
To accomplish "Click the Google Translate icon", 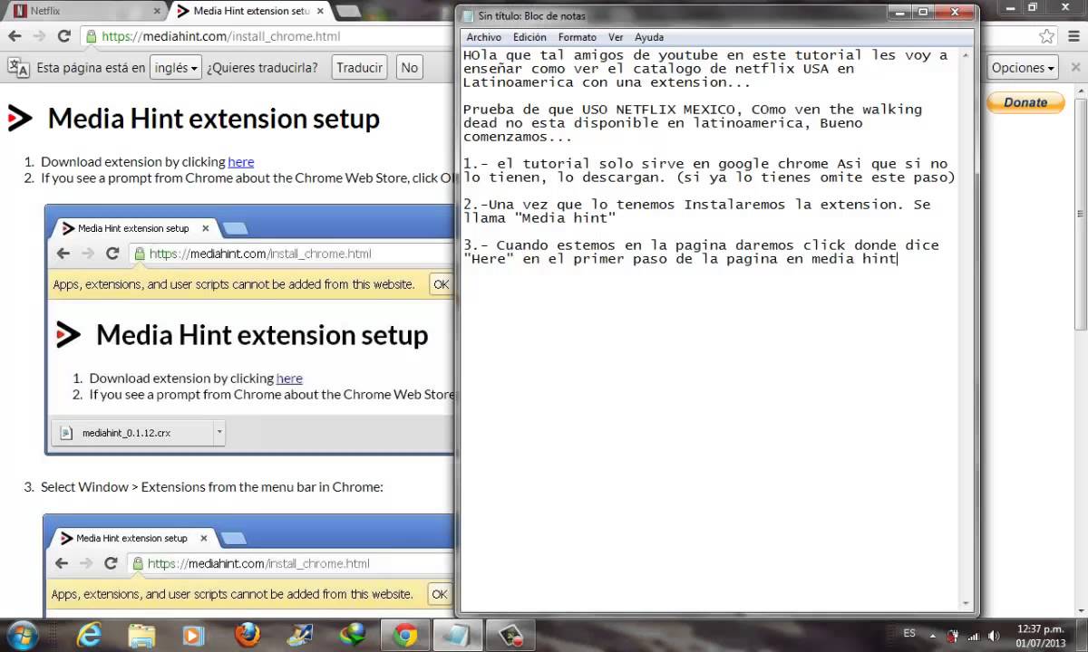I will 18,67.
